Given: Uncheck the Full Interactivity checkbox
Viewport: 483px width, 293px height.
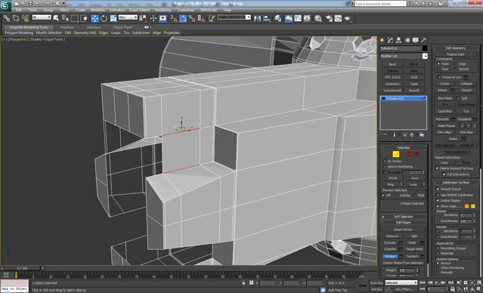Looking at the screenshot, I should pyautogui.click(x=444, y=174).
